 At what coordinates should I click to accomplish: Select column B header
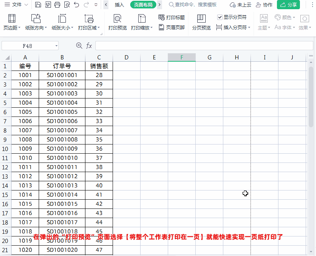point(62,57)
